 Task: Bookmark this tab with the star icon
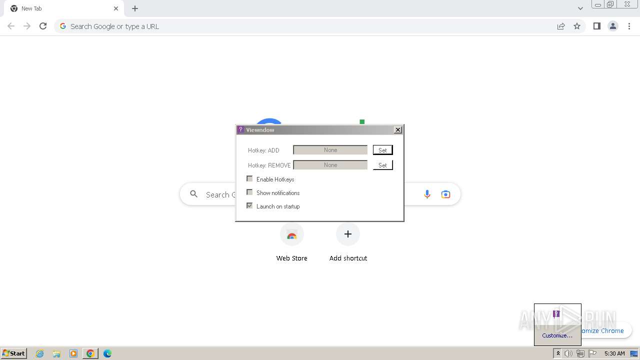click(577, 26)
